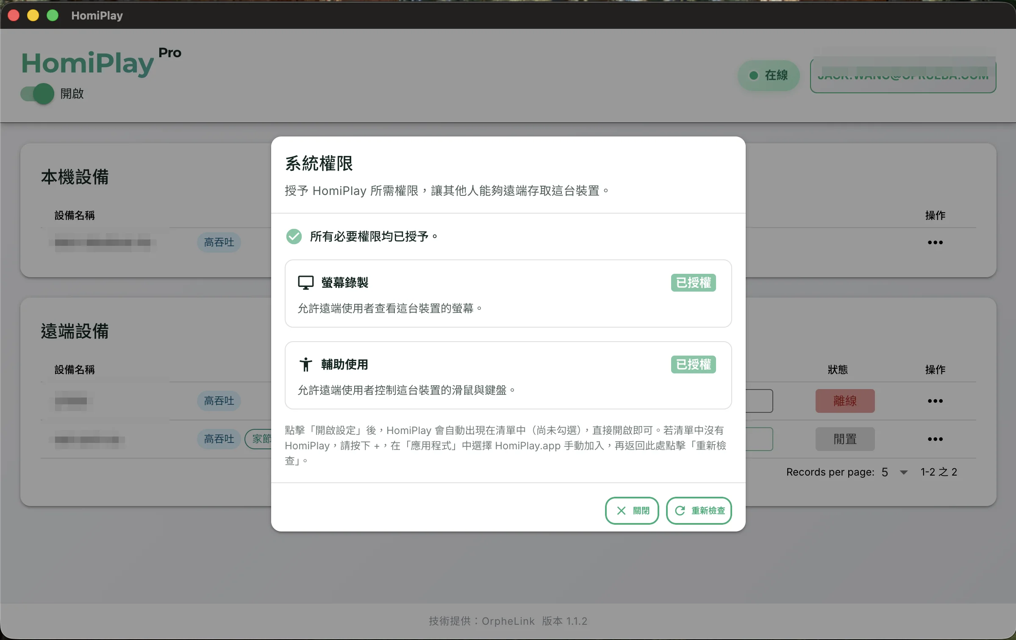The image size is (1016, 640).
Task: Open the Records per page dropdown
Action: tap(894, 472)
